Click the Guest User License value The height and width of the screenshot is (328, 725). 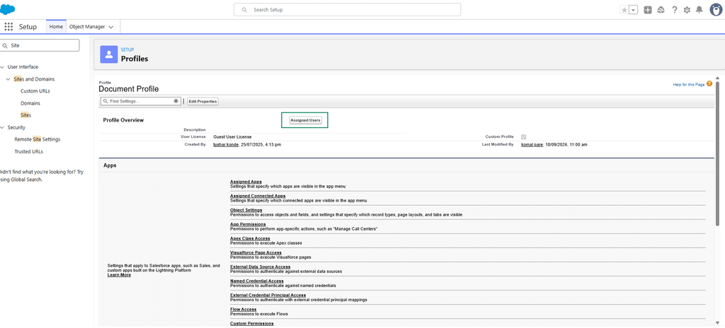point(232,136)
